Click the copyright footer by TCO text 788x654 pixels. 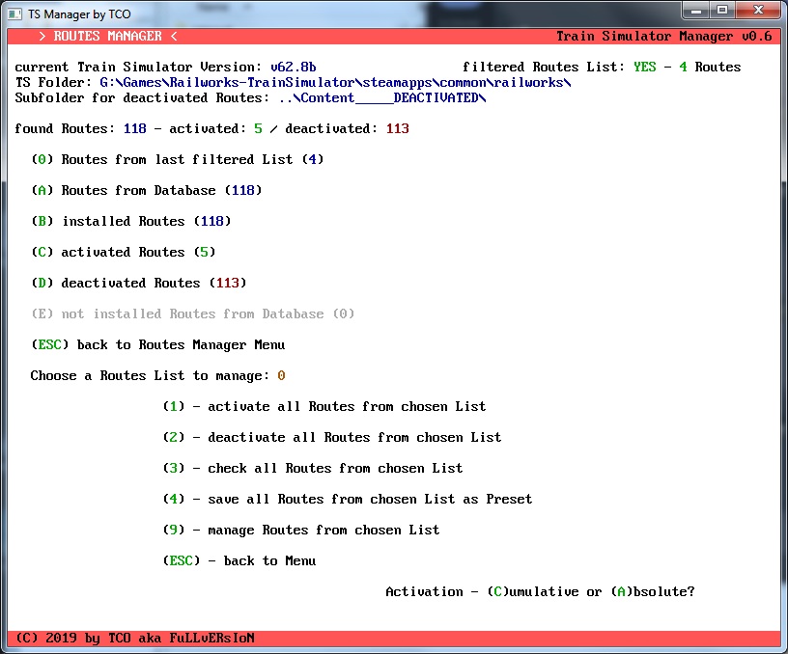[134, 639]
